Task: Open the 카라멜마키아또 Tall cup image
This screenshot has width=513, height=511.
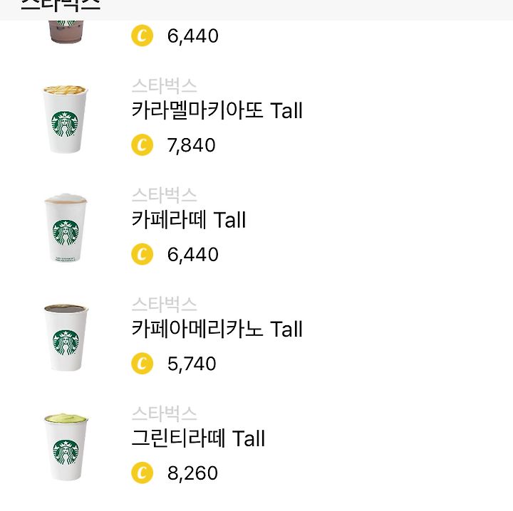Action: 66,120
